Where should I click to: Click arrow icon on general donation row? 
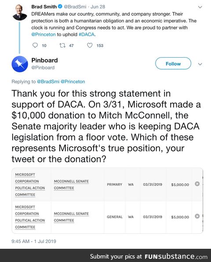[x=197, y=216]
